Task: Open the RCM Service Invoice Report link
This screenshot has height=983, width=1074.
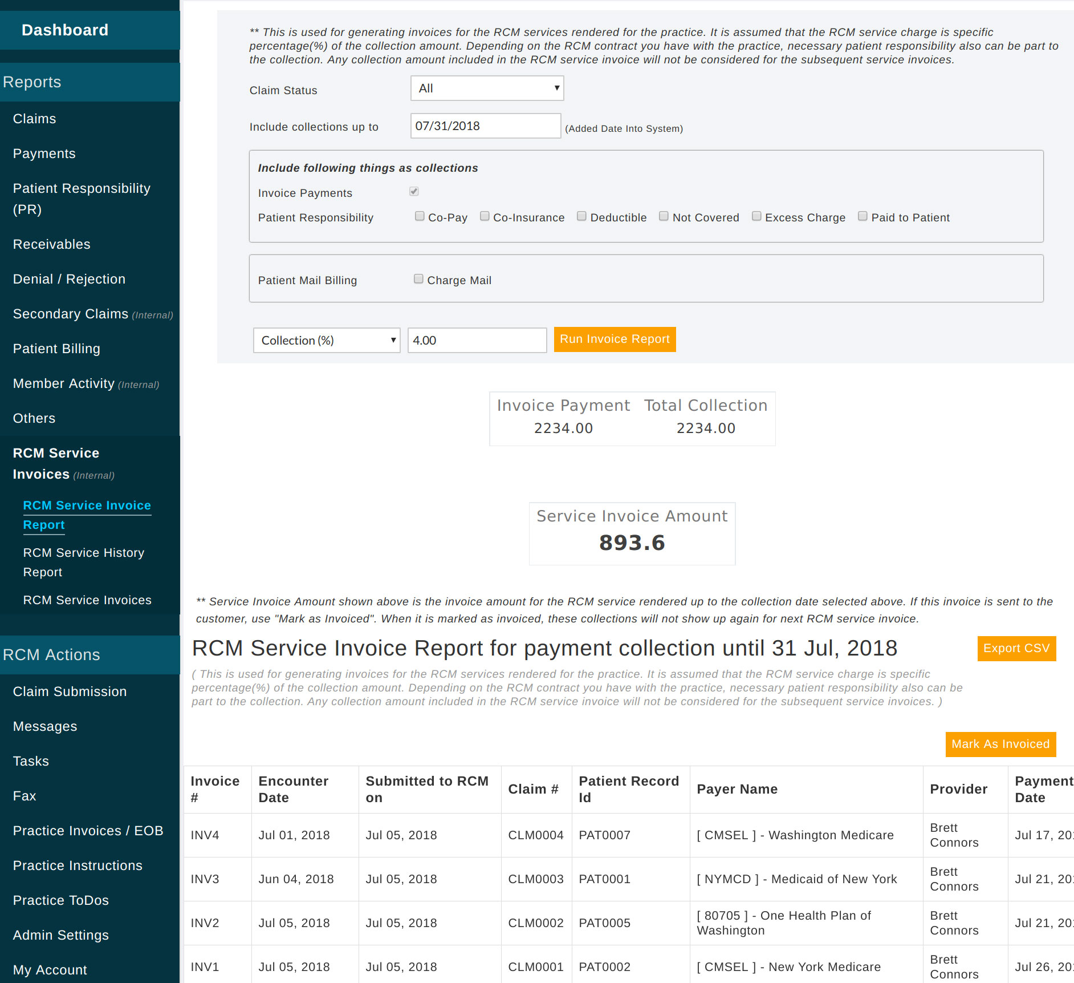Action: [x=87, y=515]
